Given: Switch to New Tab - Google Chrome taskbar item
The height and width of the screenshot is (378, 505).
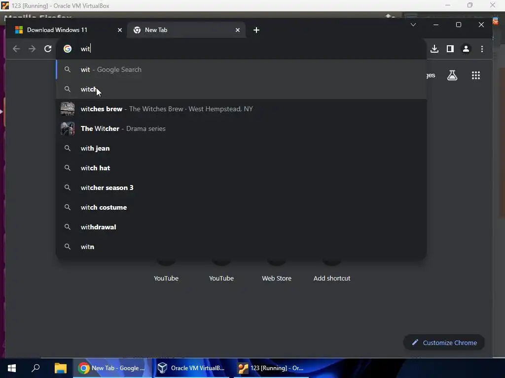Looking at the screenshot, I should tap(112, 368).
